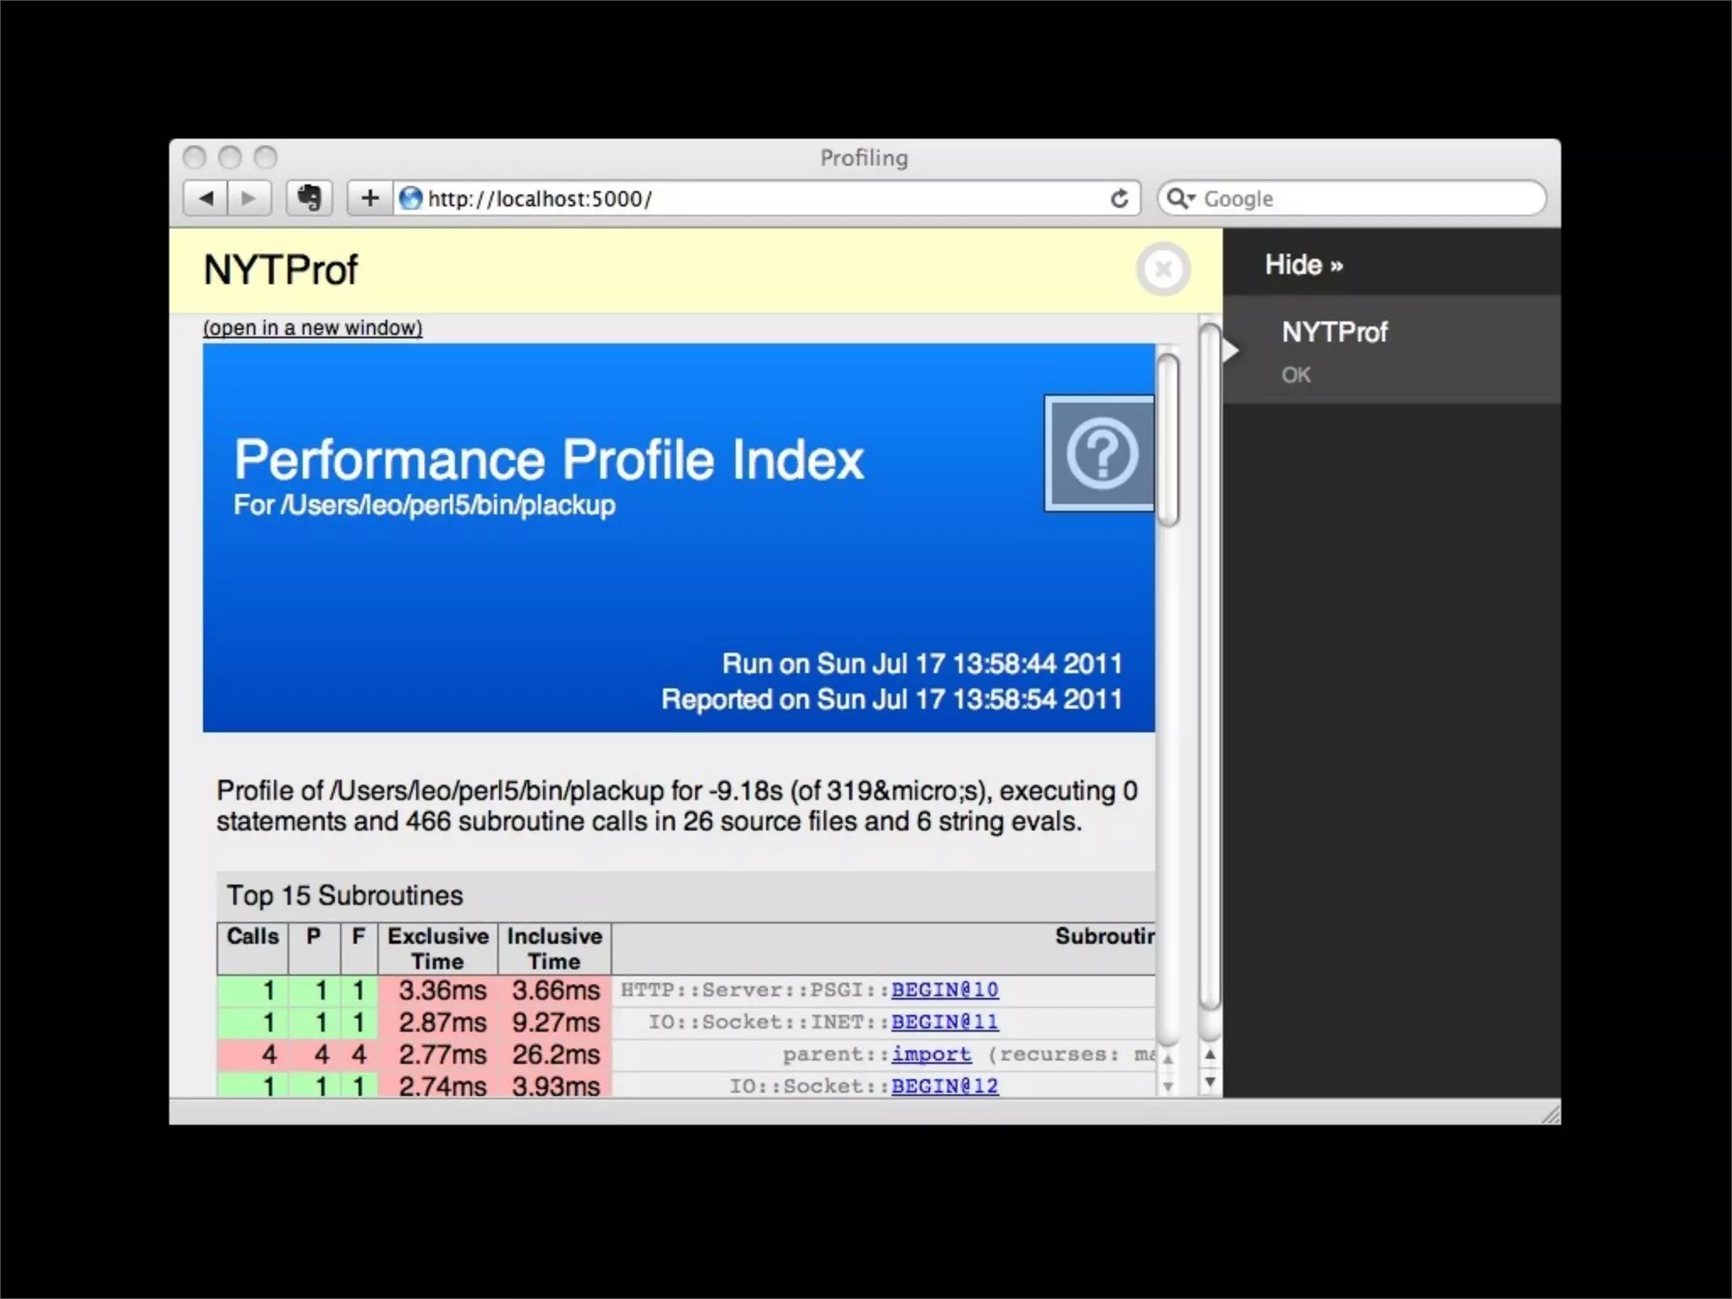Click the Evernote elephant toolbar icon
The height and width of the screenshot is (1299, 1732).
point(309,199)
